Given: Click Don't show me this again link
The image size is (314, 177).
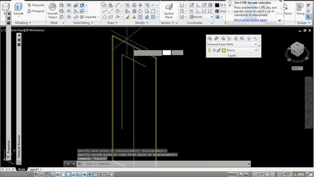Looking at the screenshot, I should (251, 20).
